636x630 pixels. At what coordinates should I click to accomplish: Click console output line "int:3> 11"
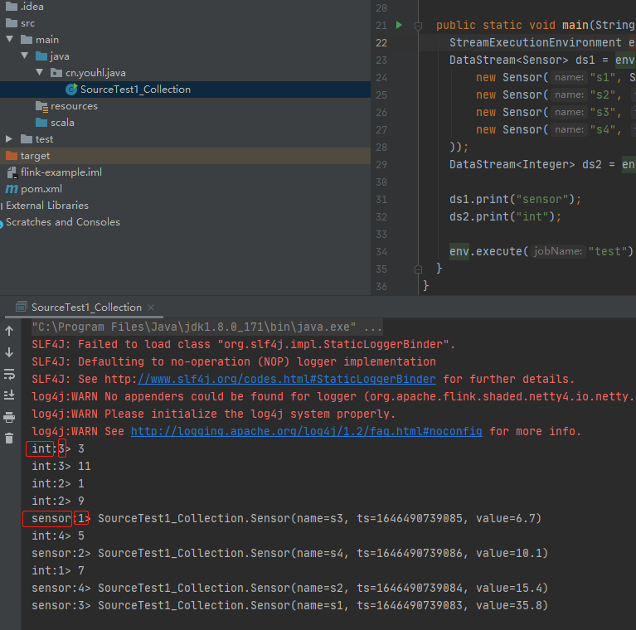61,466
